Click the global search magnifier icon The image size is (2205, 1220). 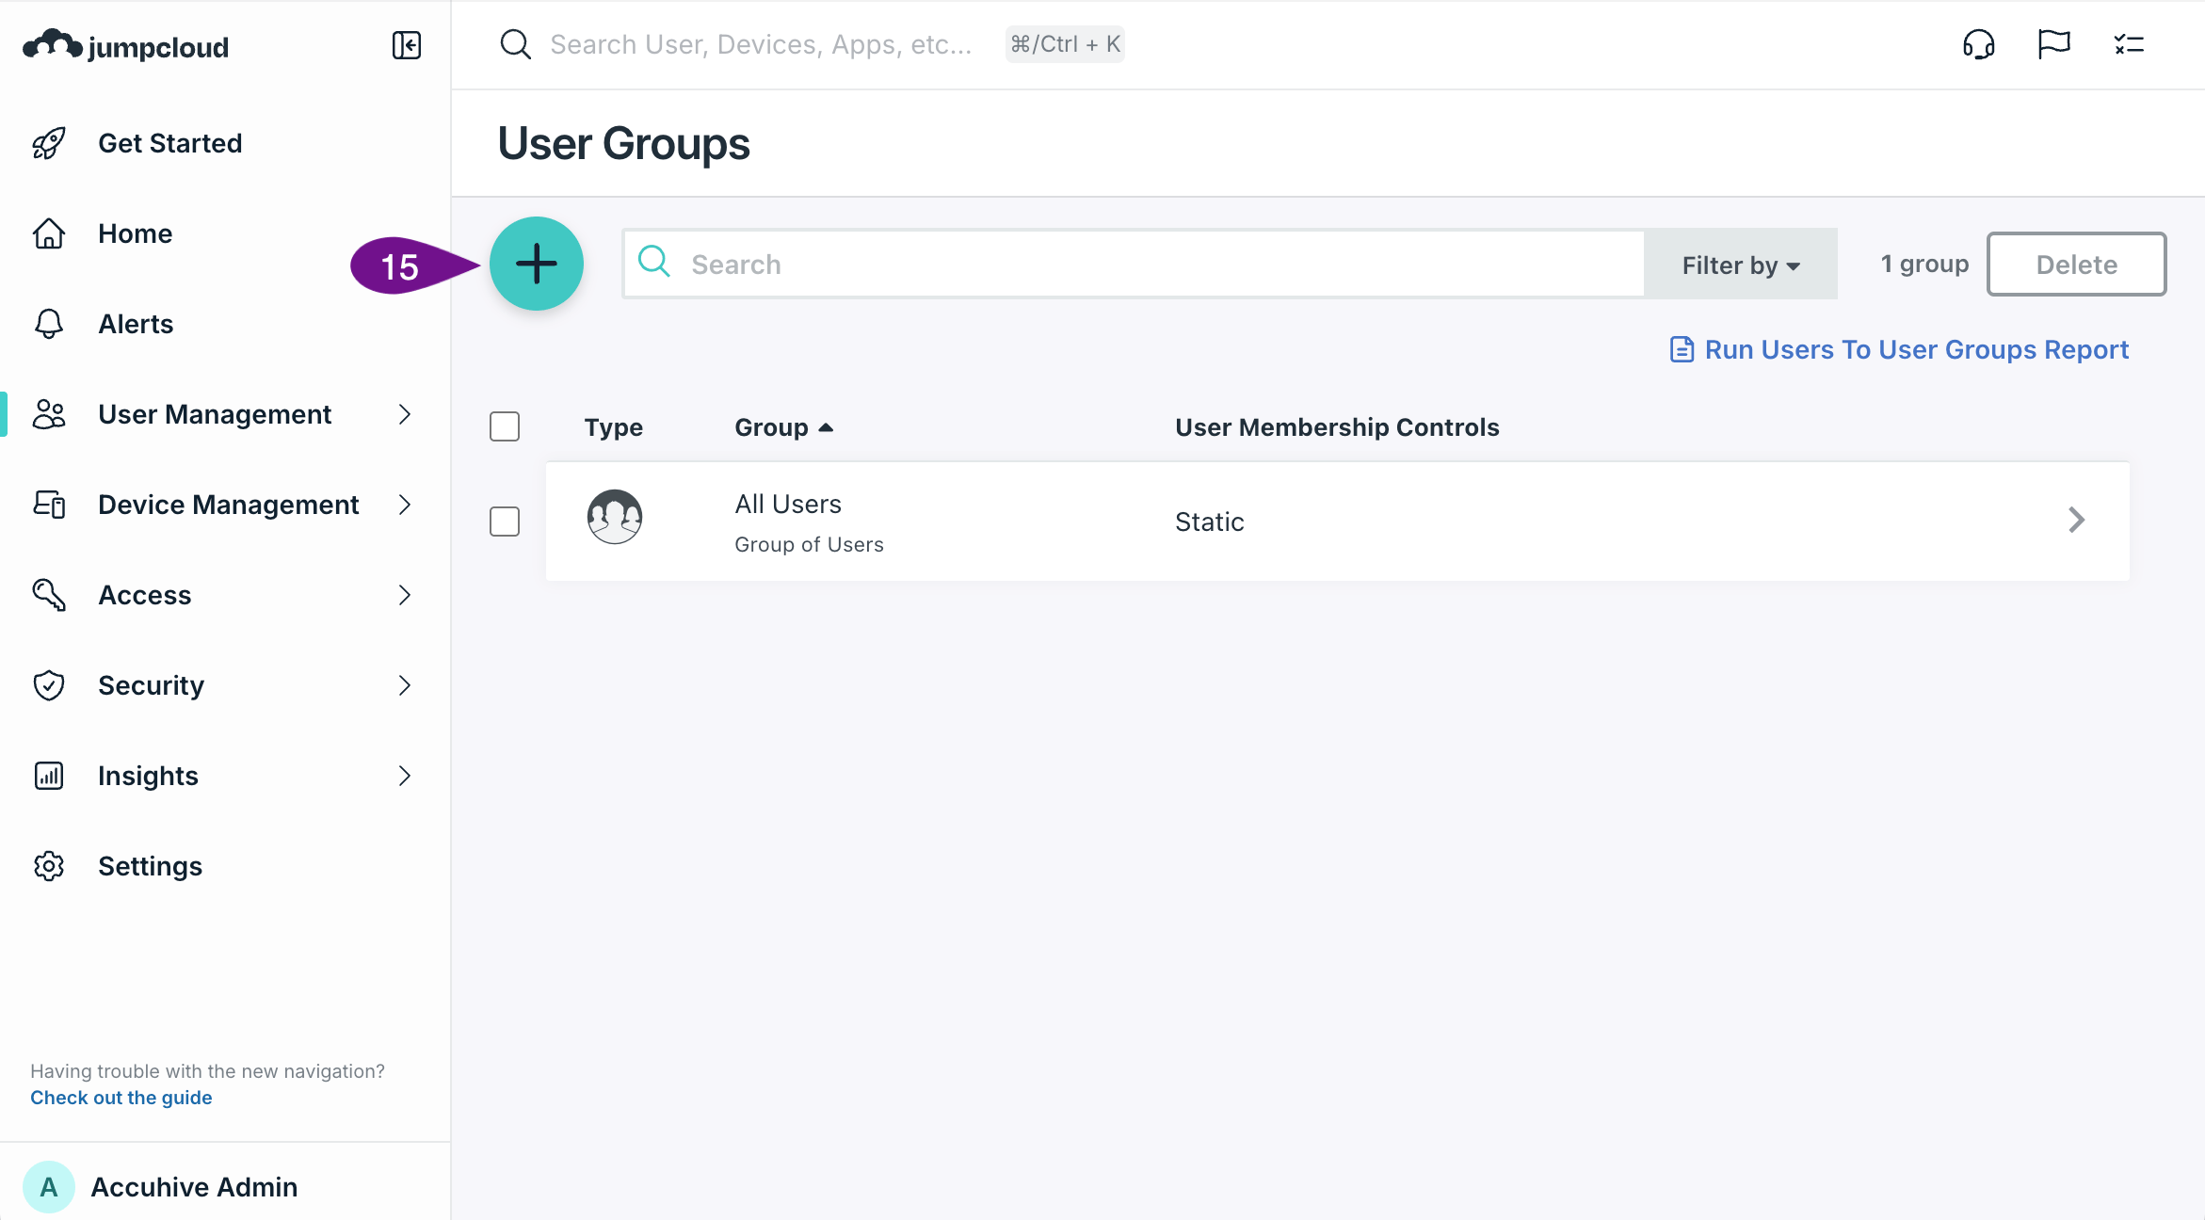[x=515, y=44]
